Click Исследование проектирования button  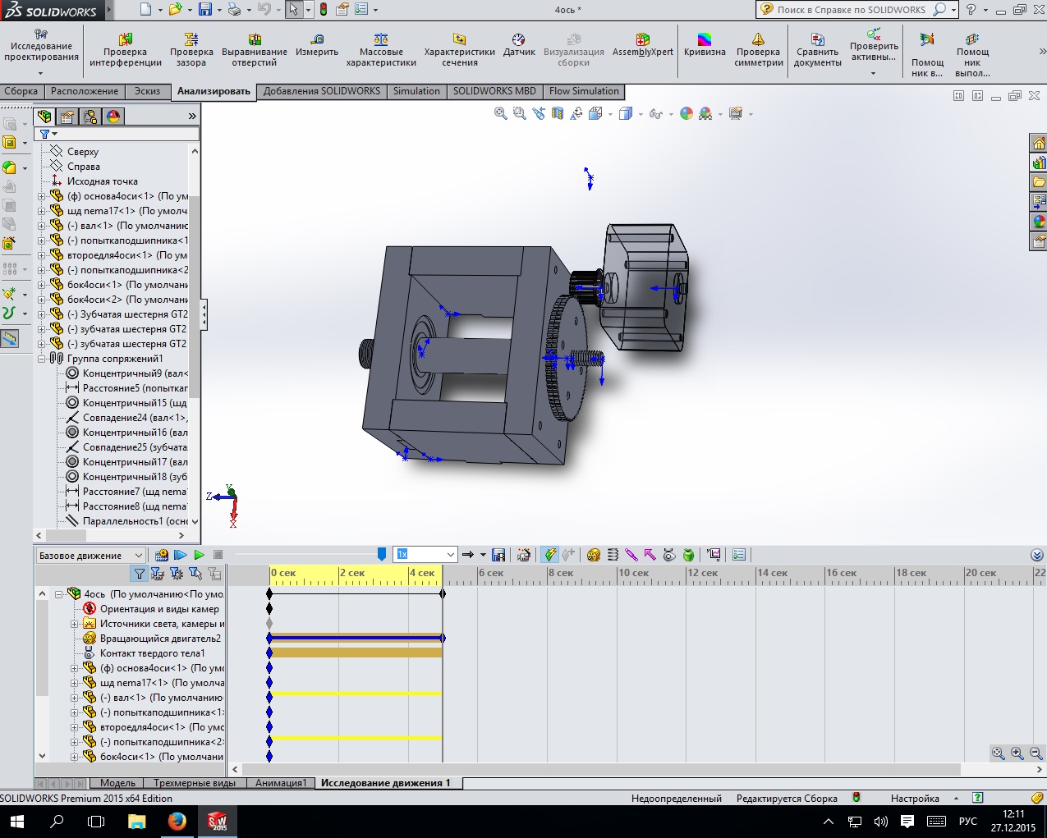41,51
